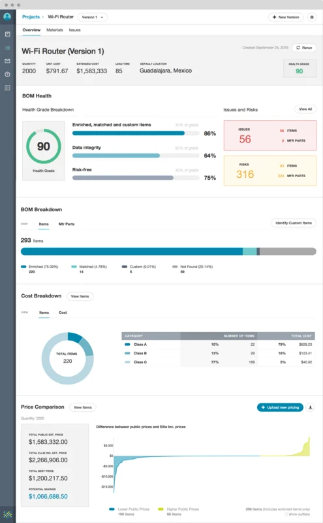The height and width of the screenshot is (523, 323).
Task: Click the download icon beside Upload new pricing
Action: pos(310,407)
